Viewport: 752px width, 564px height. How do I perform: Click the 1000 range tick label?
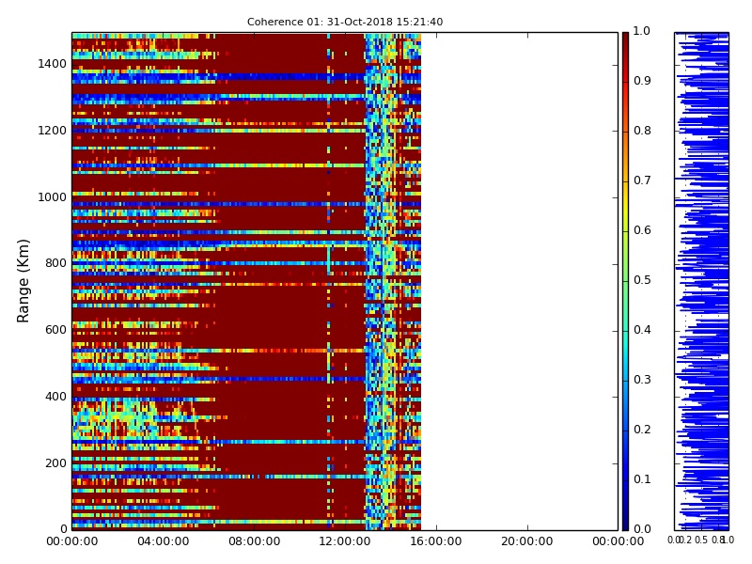point(53,197)
